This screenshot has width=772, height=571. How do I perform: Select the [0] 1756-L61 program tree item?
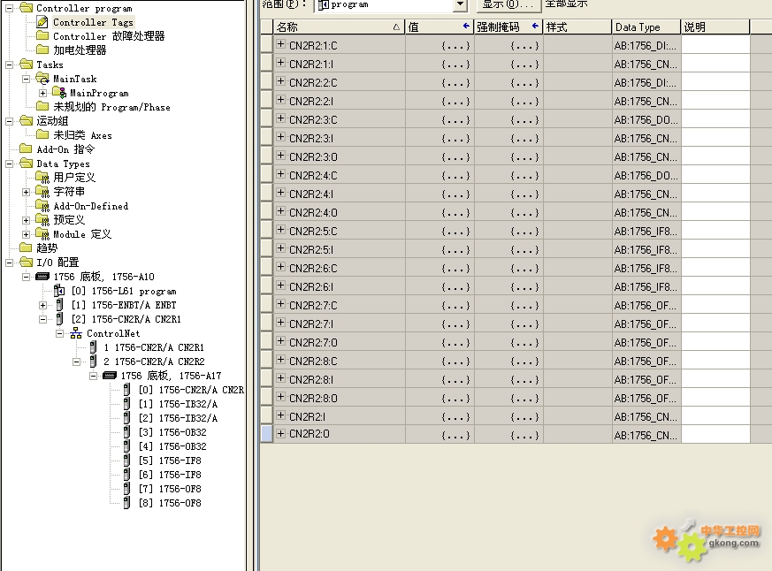(x=124, y=291)
